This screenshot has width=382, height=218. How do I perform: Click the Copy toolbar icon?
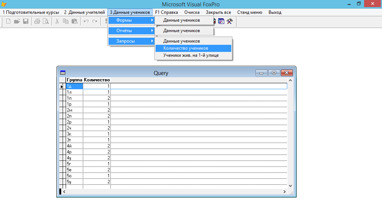pyautogui.click(x=66, y=21)
